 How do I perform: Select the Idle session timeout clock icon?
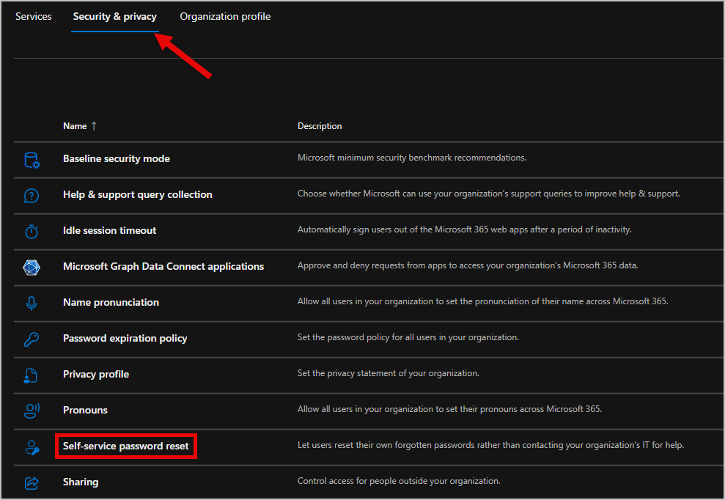[x=32, y=230]
